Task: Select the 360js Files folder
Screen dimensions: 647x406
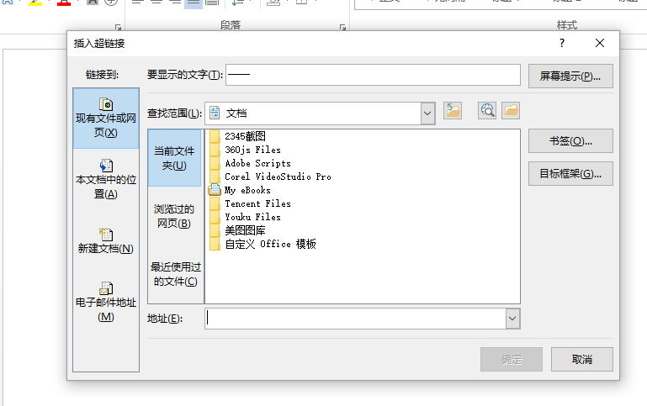Action: coord(245,150)
